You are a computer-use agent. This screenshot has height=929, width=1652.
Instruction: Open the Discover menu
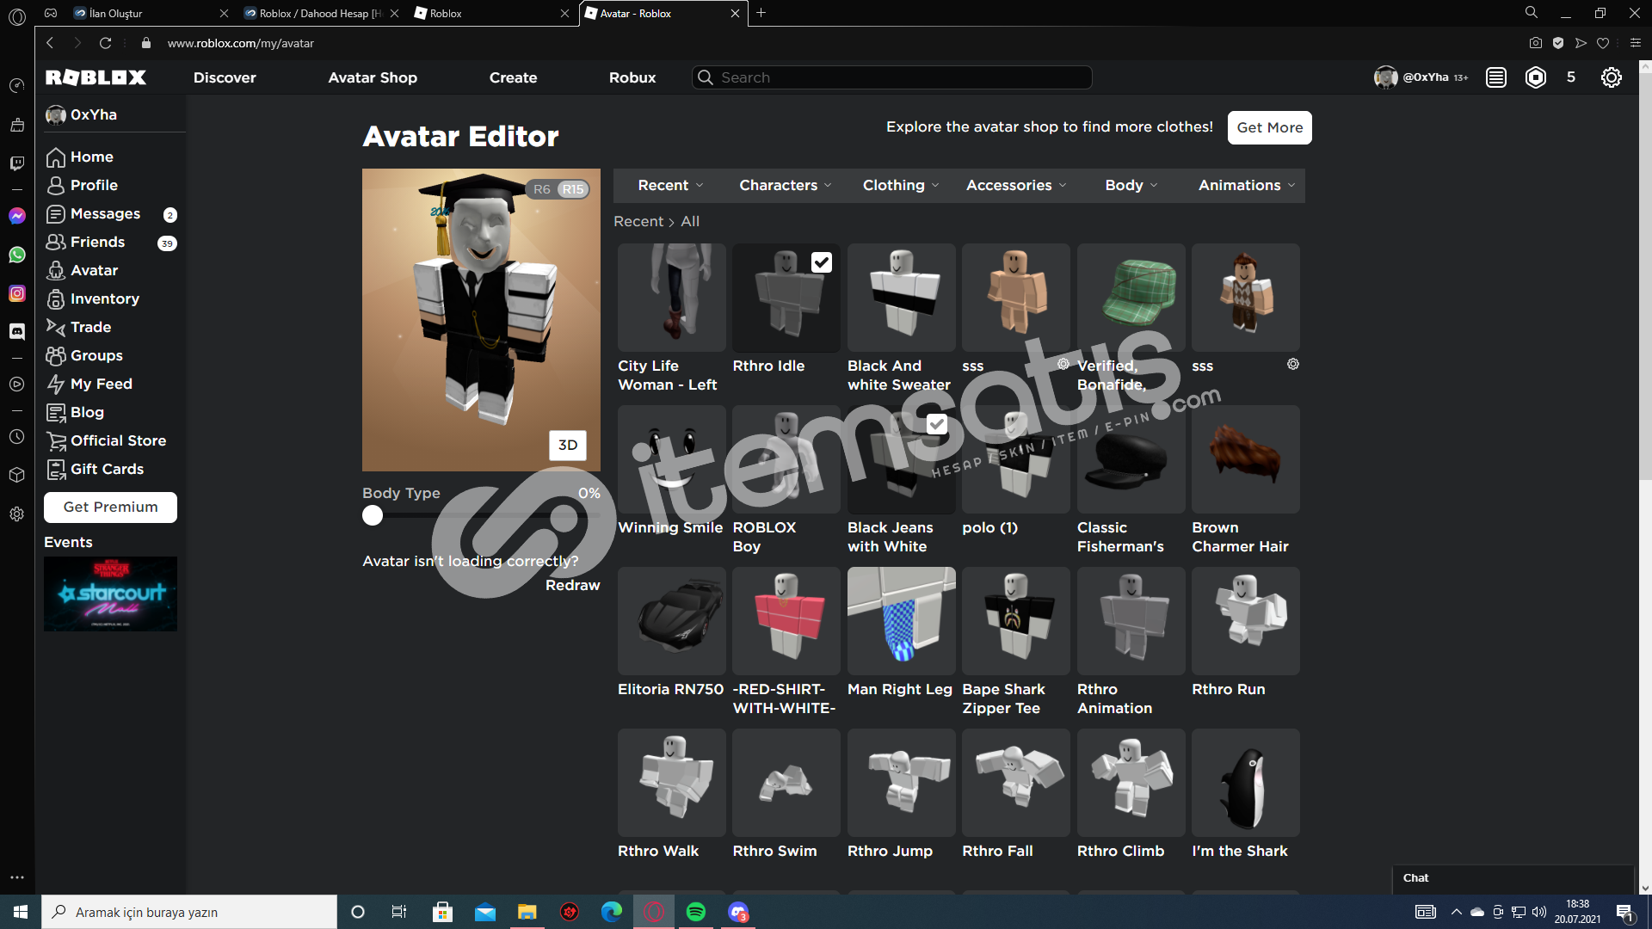pyautogui.click(x=225, y=77)
